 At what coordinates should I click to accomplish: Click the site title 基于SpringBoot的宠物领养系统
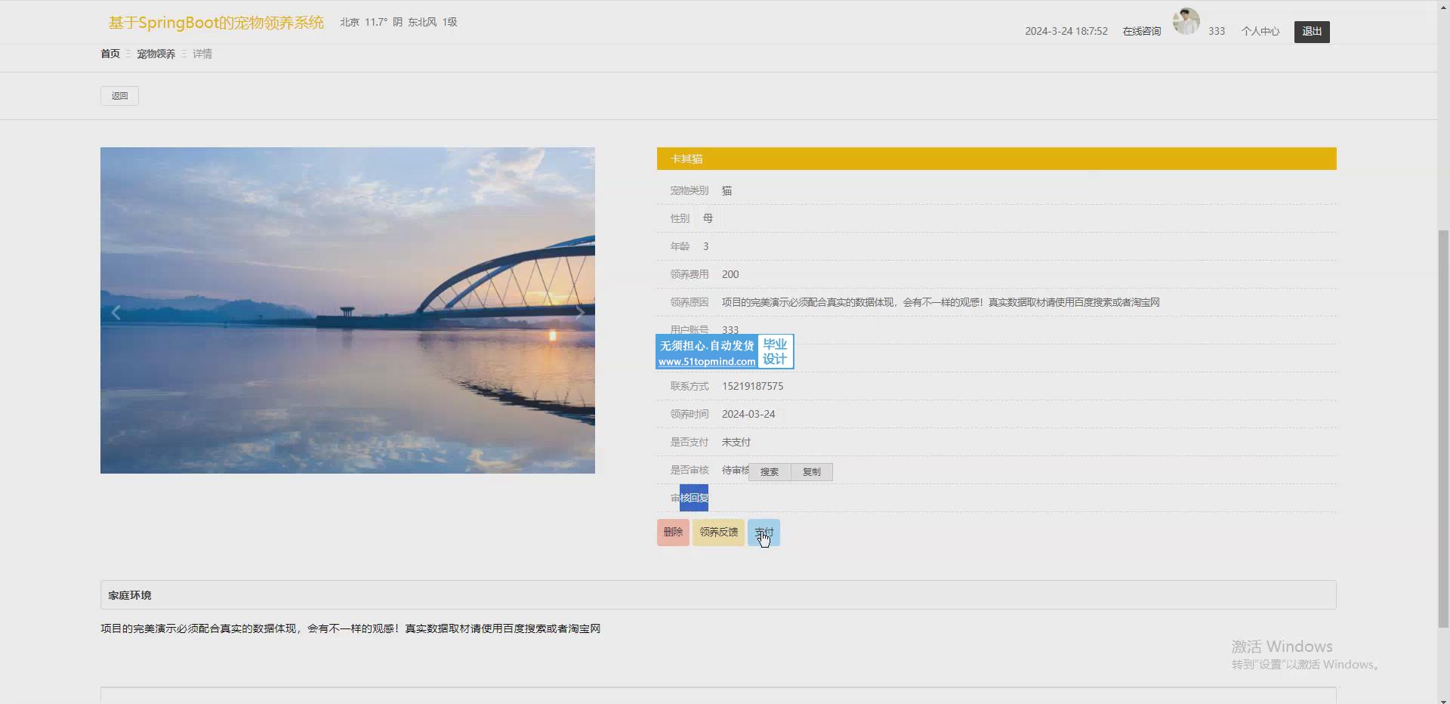pyautogui.click(x=216, y=23)
